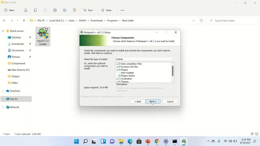Switch to details view icon in status bar
This screenshot has height=146, width=260.
coord(252,134)
